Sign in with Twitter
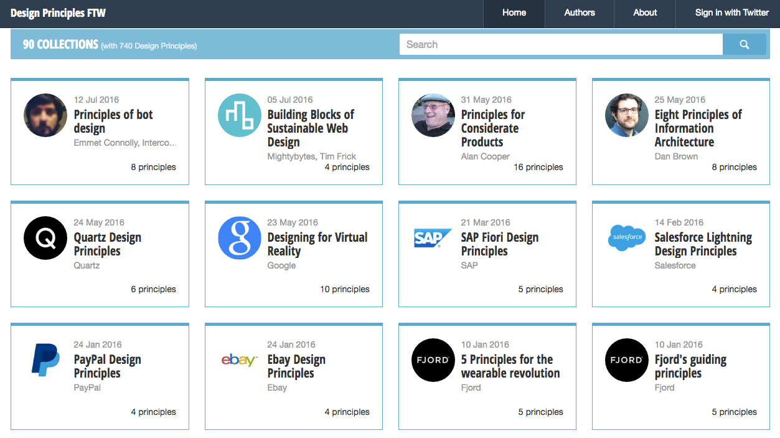 tap(731, 13)
